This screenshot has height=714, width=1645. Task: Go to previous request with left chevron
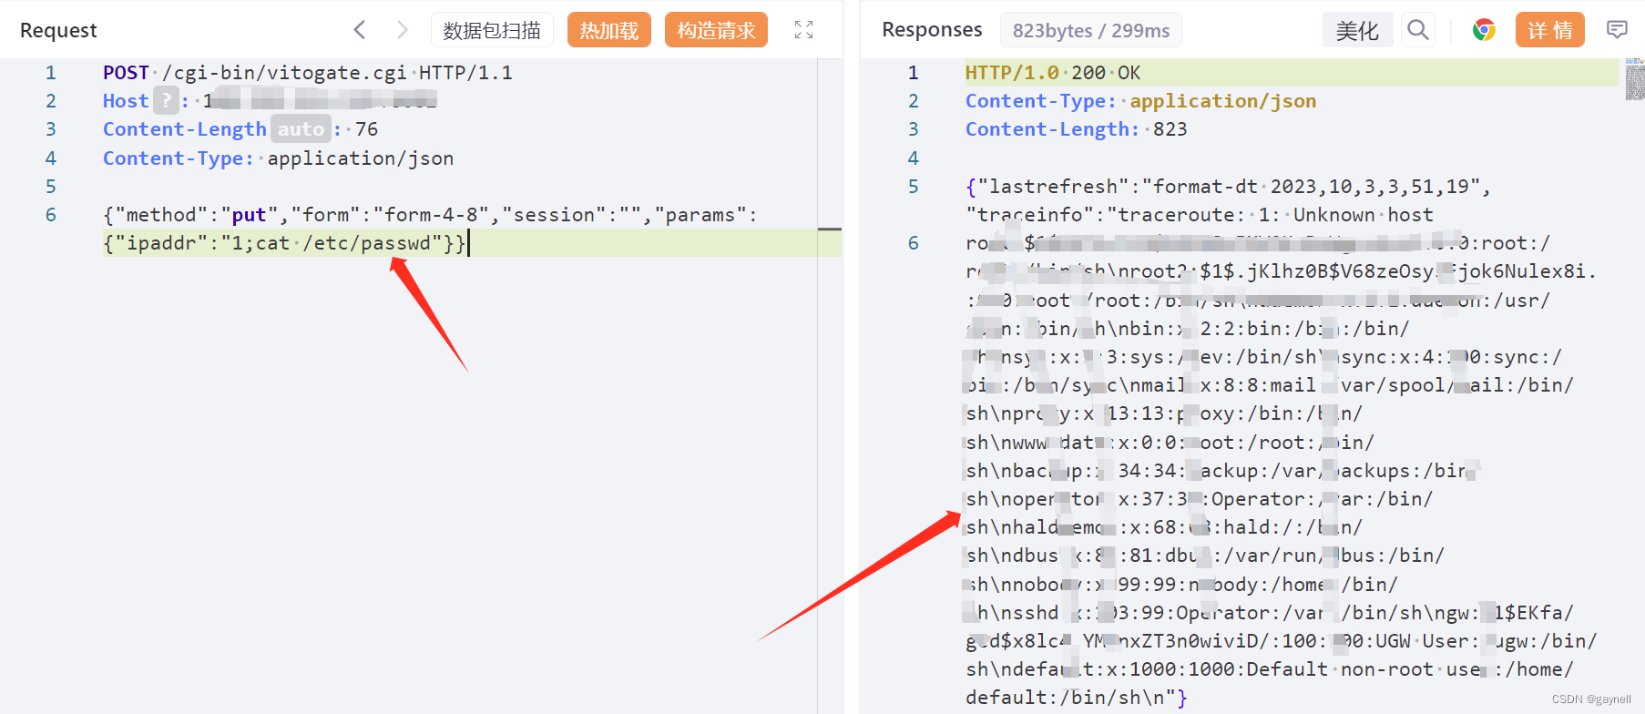coord(360,30)
